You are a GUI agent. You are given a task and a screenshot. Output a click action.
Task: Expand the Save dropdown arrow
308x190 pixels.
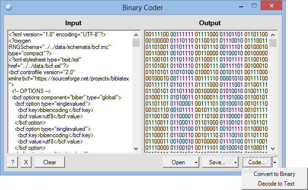235,162
